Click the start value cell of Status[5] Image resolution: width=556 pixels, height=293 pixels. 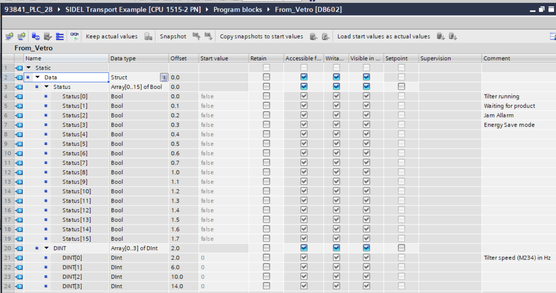[224, 144]
